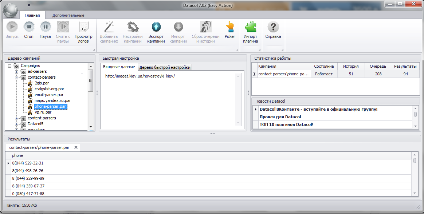Image resolution: width=424 pixels, height=214 pixels.
Task: Pause the campaign with Пауза icon
Action: [46, 27]
